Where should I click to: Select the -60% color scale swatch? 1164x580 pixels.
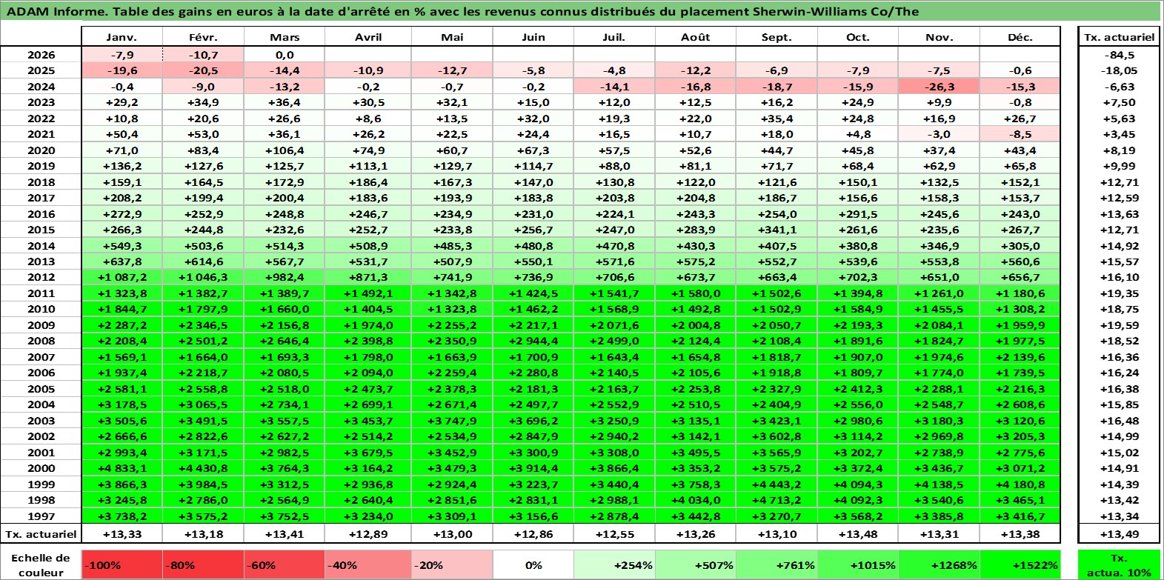tap(285, 564)
